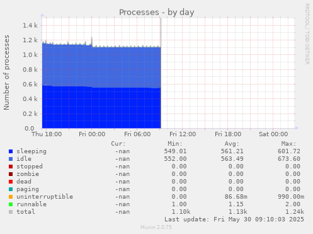
Task: Click the sleeping legend color swatch
Action: pos(11,151)
